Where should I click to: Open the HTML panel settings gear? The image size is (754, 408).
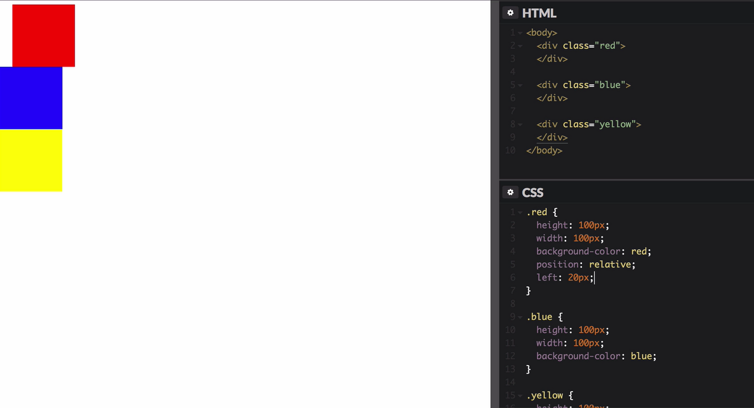[510, 13]
